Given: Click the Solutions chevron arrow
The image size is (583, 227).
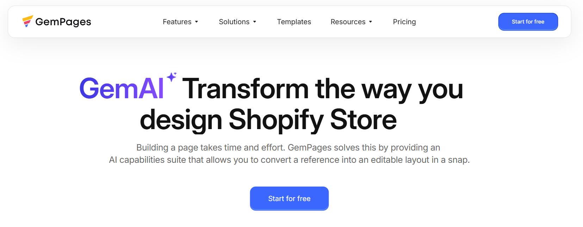Looking at the screenshot, I should click(x=254, y=22).
